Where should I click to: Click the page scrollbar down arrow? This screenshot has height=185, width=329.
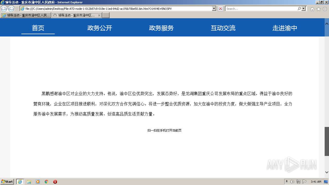tap(327, 172)
